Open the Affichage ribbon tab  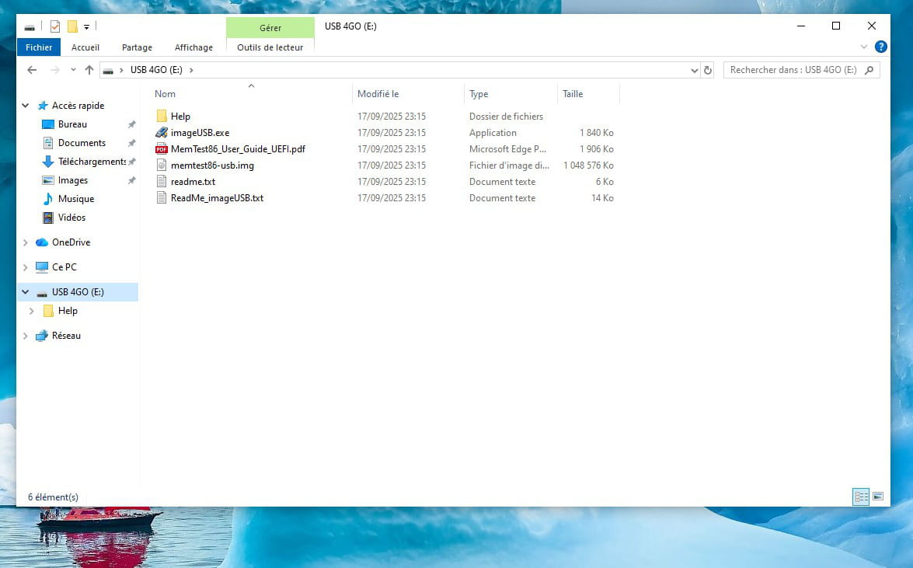[193, 47]
